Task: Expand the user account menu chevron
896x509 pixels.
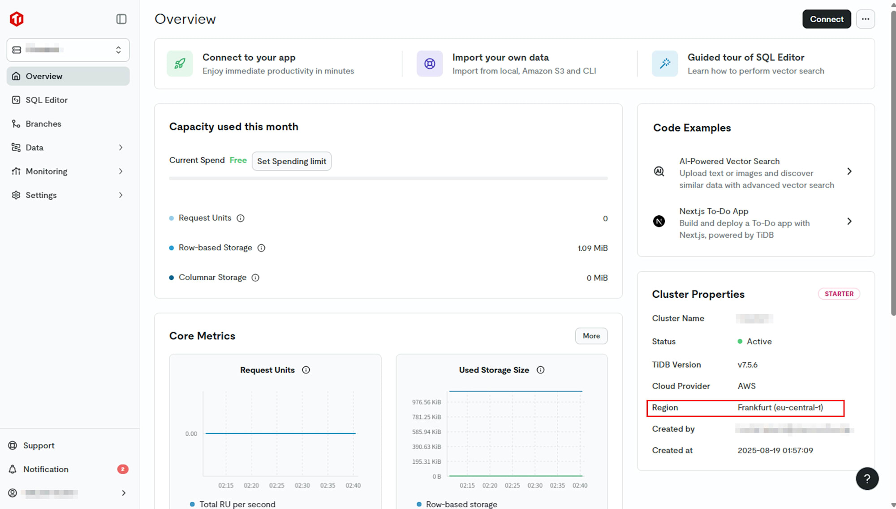Action: 124,493
